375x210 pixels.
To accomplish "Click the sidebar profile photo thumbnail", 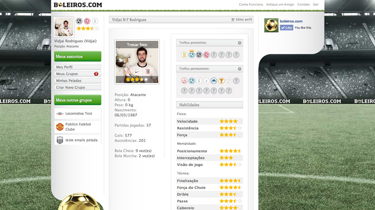I will pos(64,27).
